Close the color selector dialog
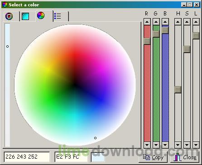 [185, 157]
